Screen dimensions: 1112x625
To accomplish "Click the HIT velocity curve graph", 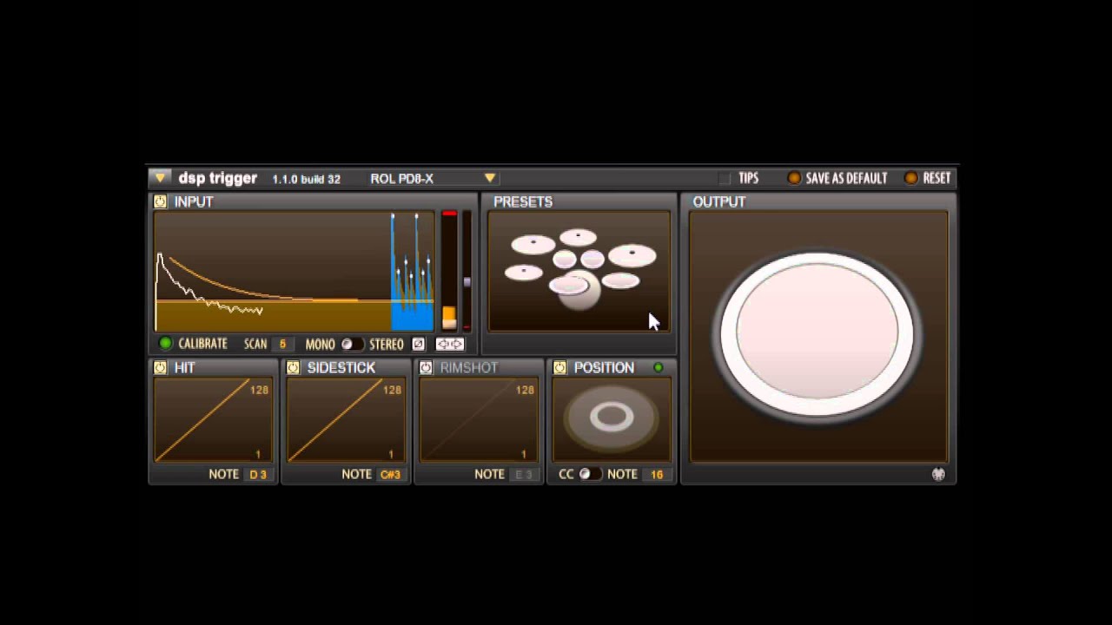I will click(213, 420).
